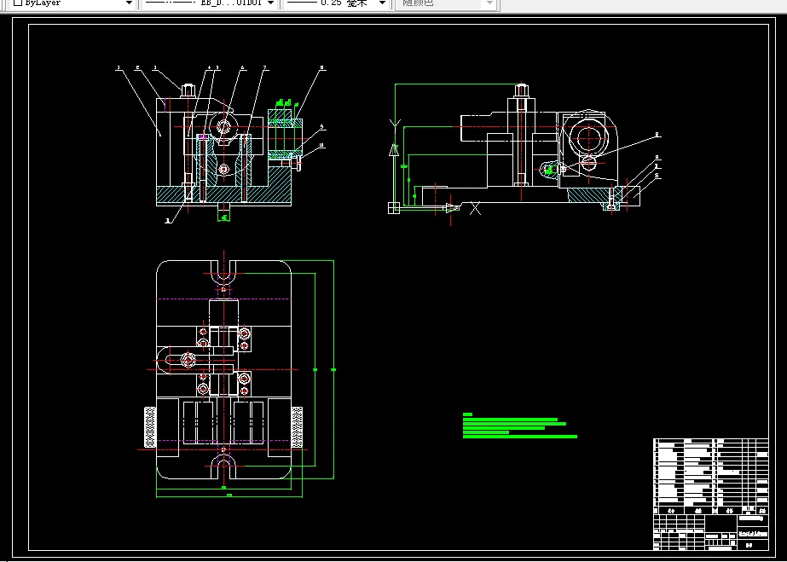The image size is (787, 562).
Task: Click the slotted clamp arm in the plan view
Action: tap(179, 360)
